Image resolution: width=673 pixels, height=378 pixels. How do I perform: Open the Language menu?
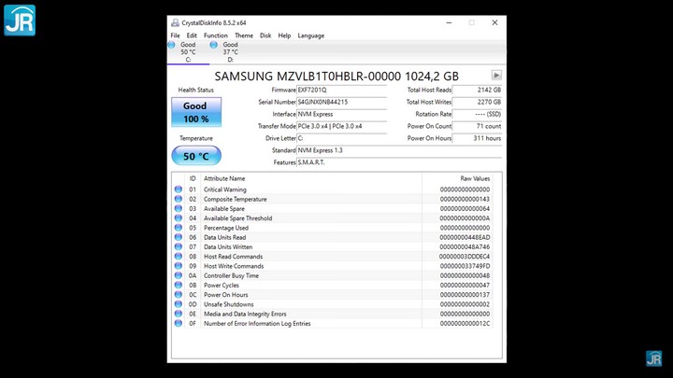pyautogui.click(x=310, y=35)
